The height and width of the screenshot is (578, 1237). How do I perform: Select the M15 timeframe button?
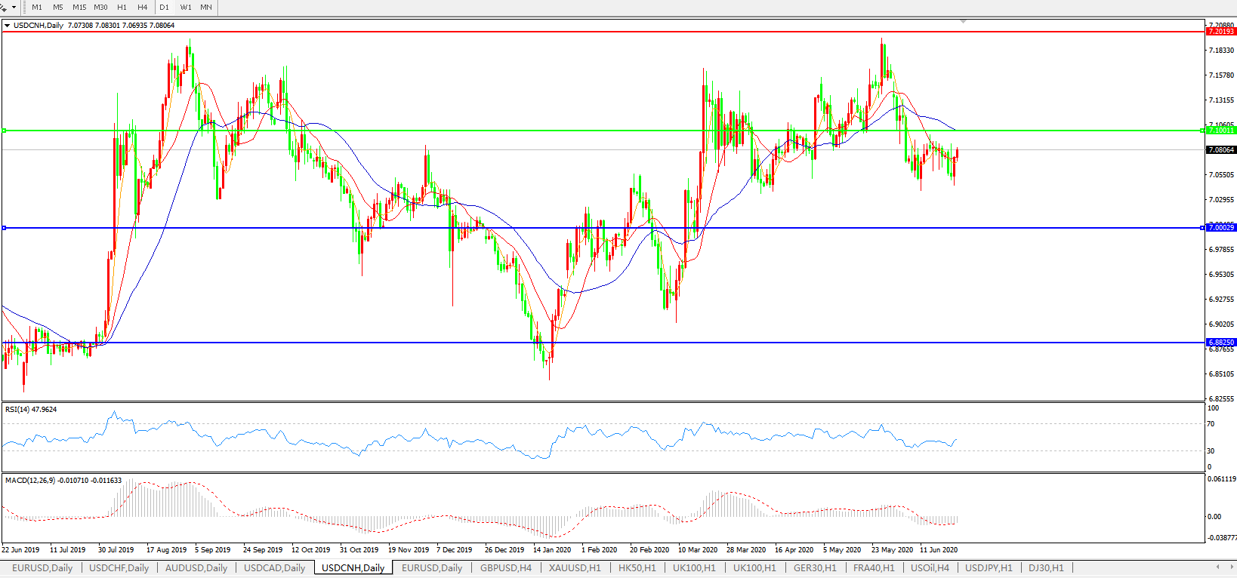click(x=79, y=8)
